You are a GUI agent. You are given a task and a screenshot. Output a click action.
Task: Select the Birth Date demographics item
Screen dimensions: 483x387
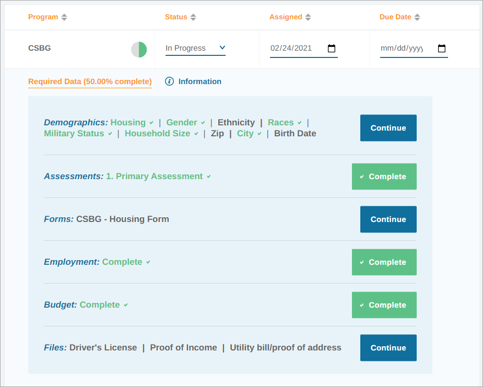click(295, 134)
